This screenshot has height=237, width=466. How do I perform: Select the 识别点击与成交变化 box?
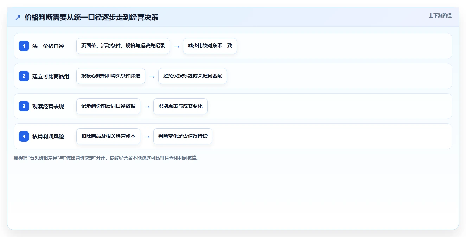pyautogui.click(x=180, y=106)
